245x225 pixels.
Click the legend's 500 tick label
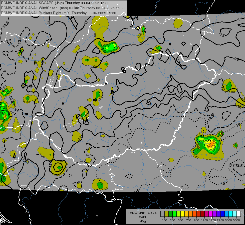click(180, 220)
